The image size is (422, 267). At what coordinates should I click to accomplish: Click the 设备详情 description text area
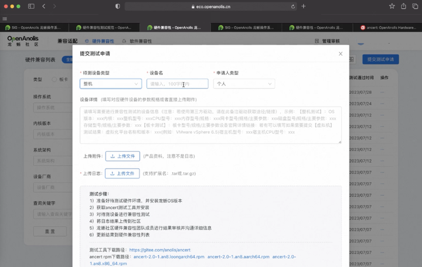(x=210, y=125)
